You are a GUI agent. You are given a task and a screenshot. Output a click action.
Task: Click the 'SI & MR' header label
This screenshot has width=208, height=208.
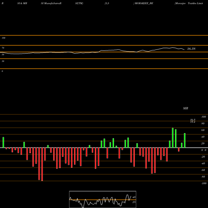click(x=22, y=3)
